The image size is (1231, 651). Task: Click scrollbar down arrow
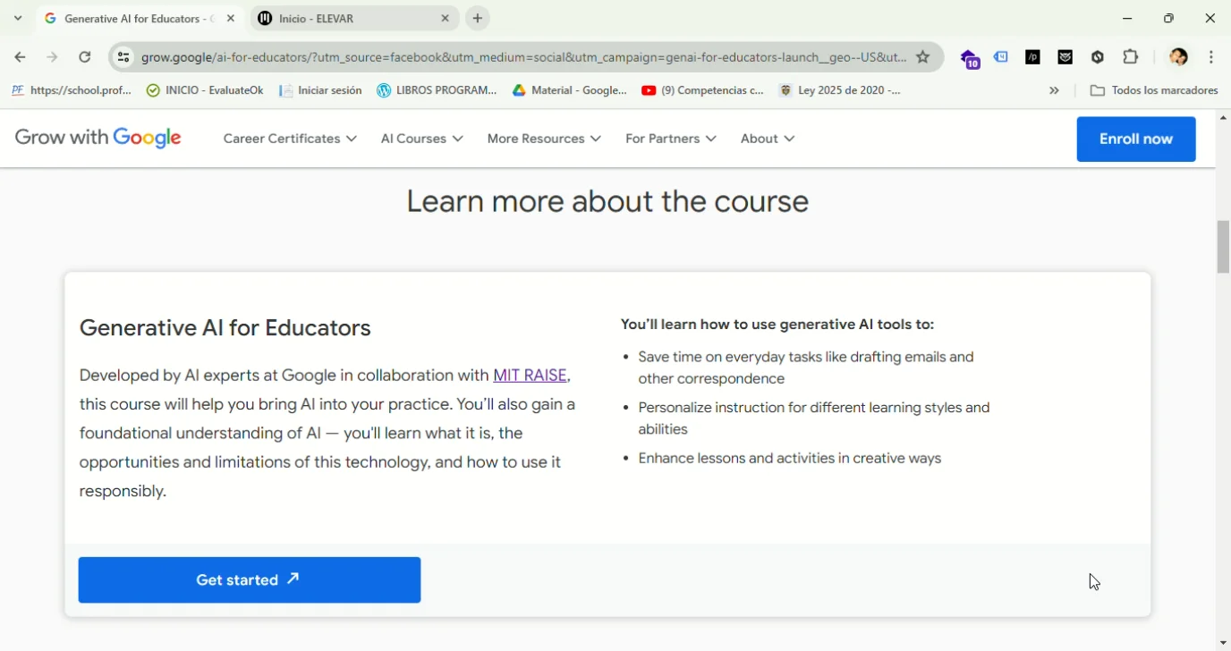(x=1223, y=643)
